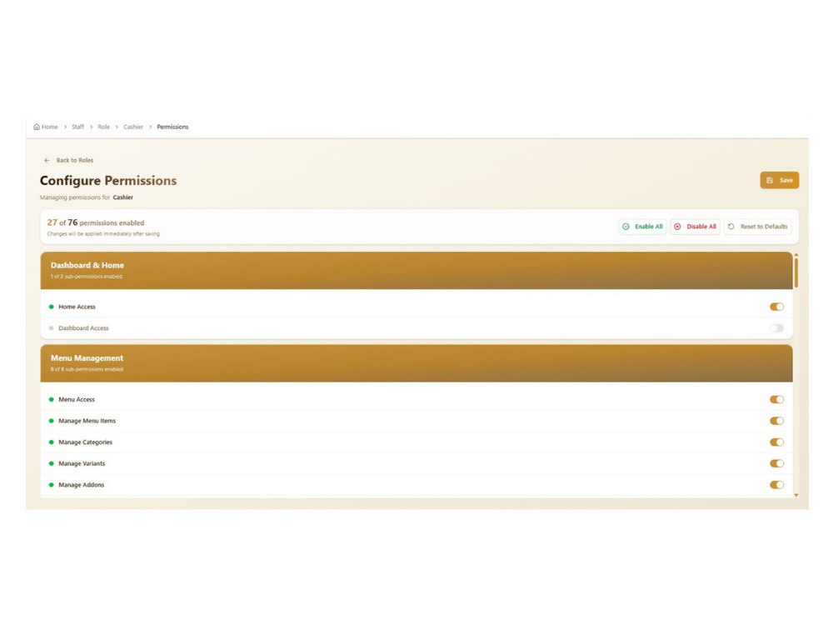Screen dimensions: 833x625
Task: Click the back arrow icon beside Back to Roles
Action: (x=47, y=160)
